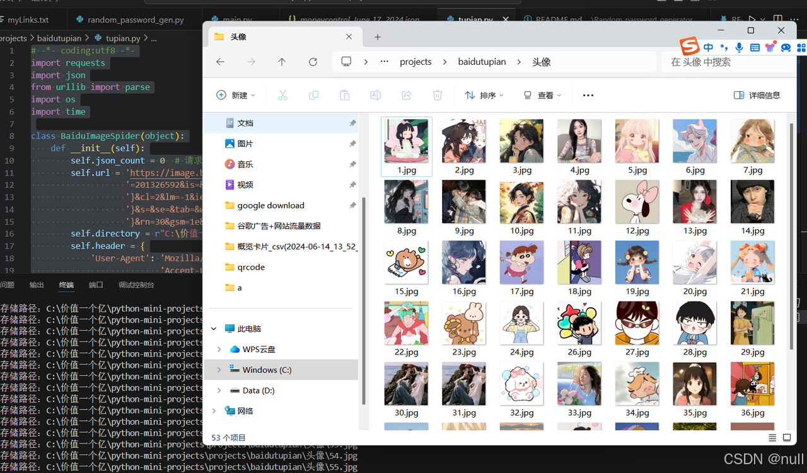Open qrcode folder in navigation pane
The width and height of the screenshot is (807, 473).
(251, 267)
